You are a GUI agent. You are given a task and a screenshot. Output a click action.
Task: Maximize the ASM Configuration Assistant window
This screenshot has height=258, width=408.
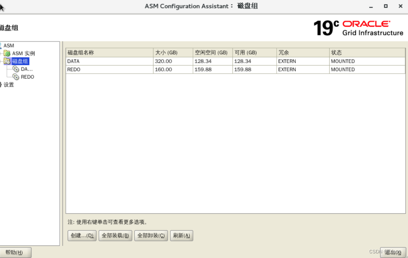point(386,6)
